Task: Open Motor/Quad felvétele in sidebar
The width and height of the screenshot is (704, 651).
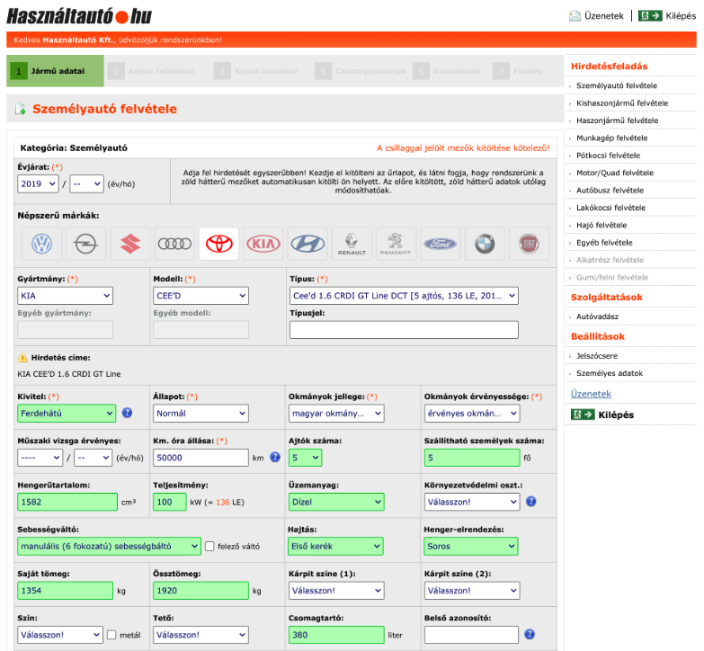Action: coord(614,173)
